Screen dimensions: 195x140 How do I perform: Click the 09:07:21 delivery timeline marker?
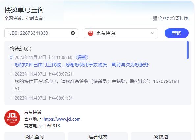(11, 74)
